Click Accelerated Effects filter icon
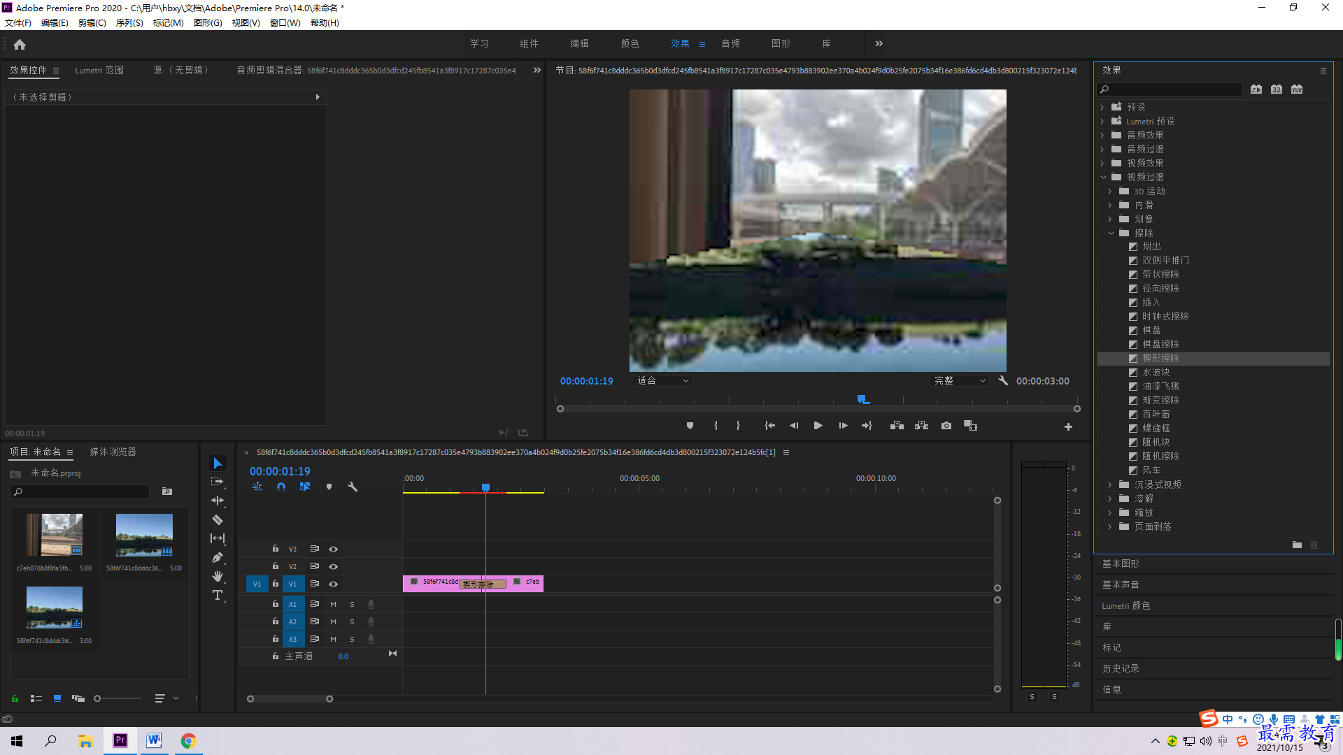The width and height of the screenshot is (1343, 755). point(1256,89)
